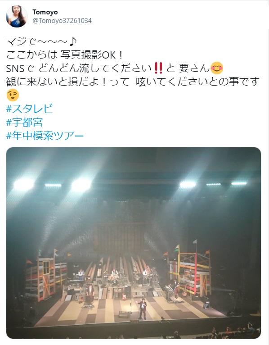Click the SNSで どんどん流してください text
This screenshot has width=269, height=345.
79,68
